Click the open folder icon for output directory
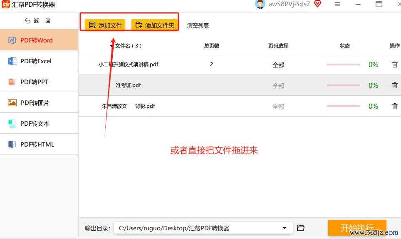Screen dimensions: 401x239 click(300, 228)
